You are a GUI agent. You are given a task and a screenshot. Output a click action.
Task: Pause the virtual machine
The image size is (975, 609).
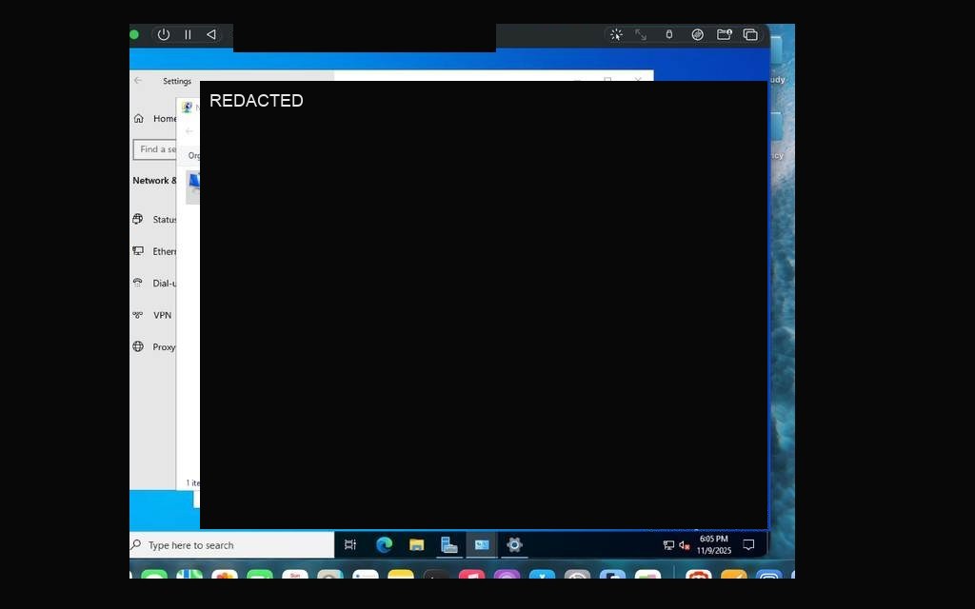tap(188, 35)
